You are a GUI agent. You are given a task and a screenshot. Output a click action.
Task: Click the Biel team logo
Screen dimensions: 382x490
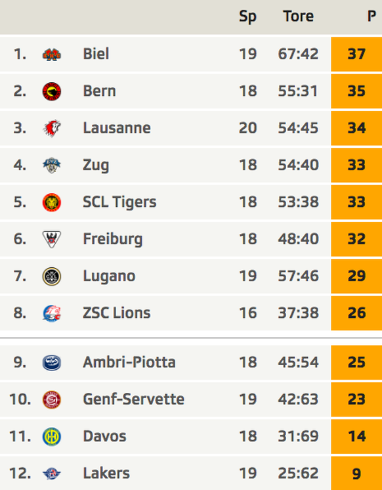pyautogui.click(x=52, y=55)
